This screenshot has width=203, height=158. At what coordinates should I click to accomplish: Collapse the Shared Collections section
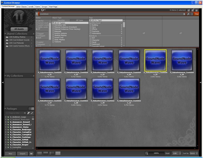click(x=5, y=34)
